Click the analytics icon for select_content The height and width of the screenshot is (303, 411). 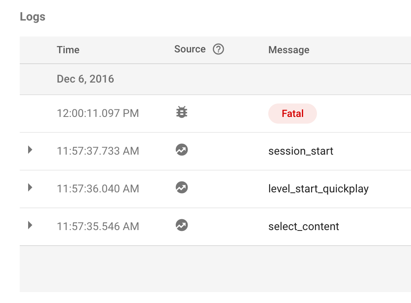click(x=181, y=225)
